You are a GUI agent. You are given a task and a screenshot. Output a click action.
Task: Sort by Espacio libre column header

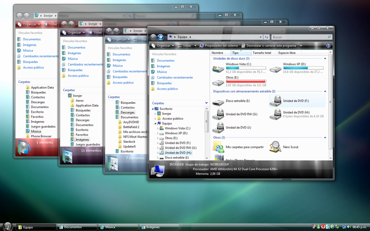point(289,53)
